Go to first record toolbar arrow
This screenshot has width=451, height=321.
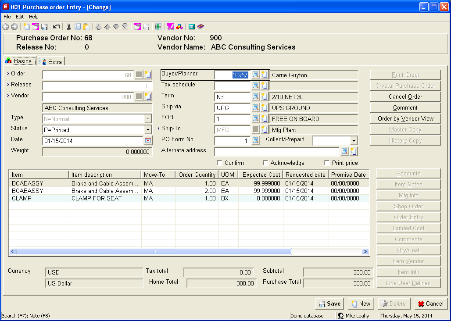tap(98, 27)
